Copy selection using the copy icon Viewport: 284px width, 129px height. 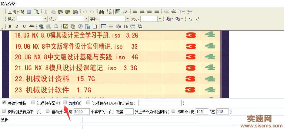[x=53, y=12]
